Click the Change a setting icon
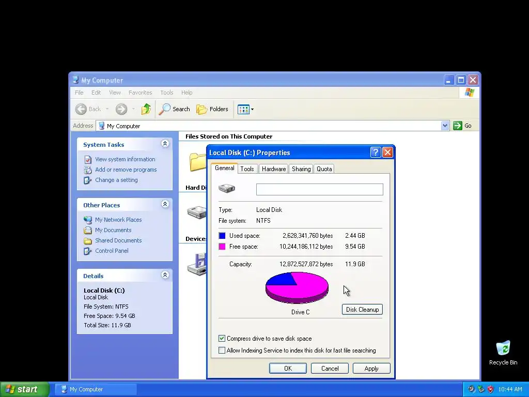 point(88,180)
